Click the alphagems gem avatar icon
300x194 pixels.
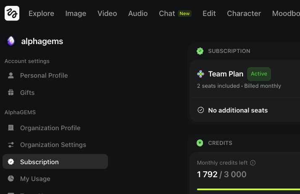(11, 41)
